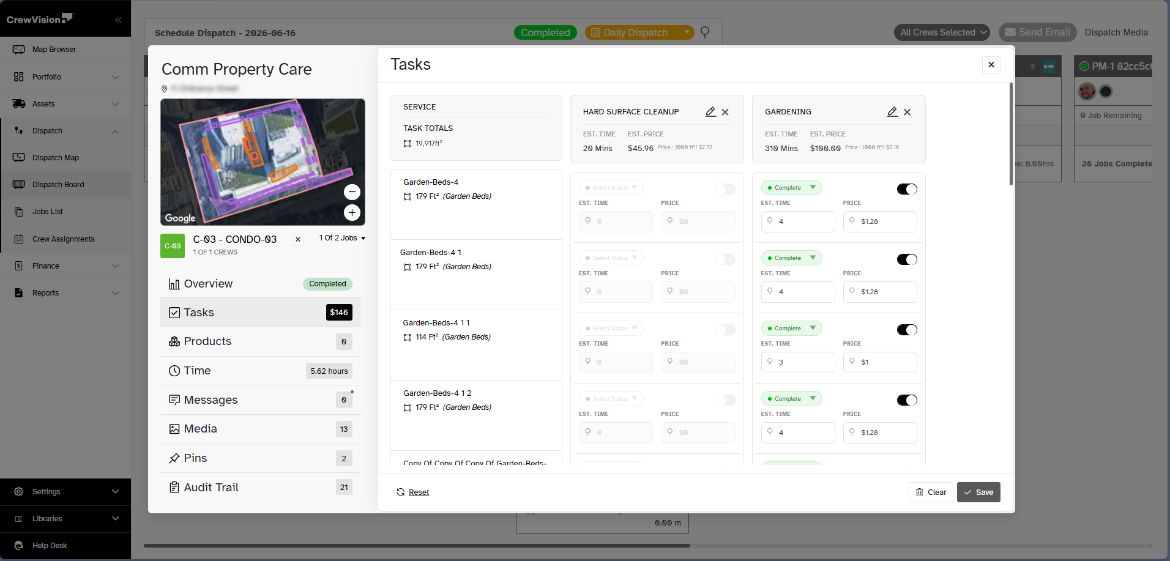Click the Reset link
Screen dimensions: 1170x561
[419, 492]
